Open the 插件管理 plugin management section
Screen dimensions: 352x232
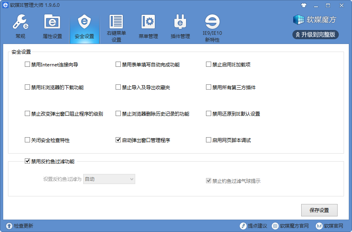pos(180,27)
